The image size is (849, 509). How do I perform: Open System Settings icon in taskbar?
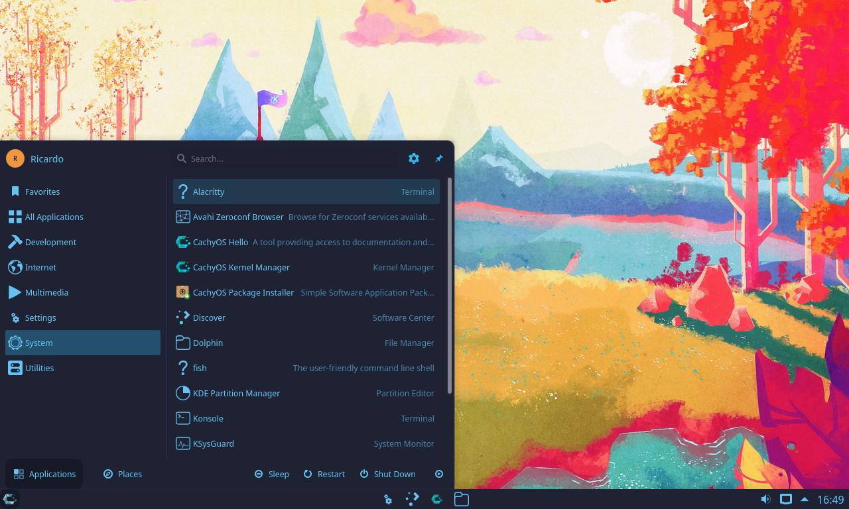pos(388,499)
